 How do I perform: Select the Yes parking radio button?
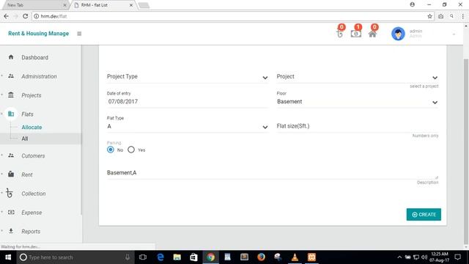131,150
